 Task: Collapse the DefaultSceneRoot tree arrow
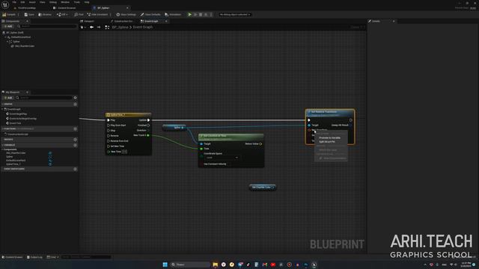[x=5, y=37]
